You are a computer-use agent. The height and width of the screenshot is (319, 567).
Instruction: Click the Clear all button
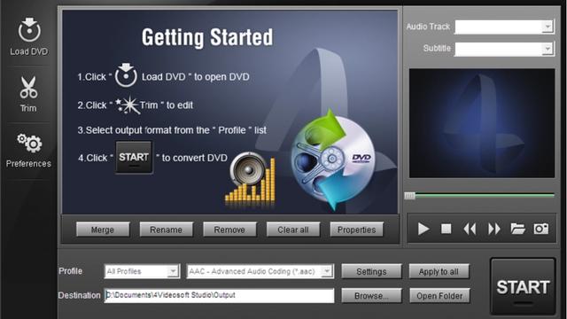click(293, 230)
